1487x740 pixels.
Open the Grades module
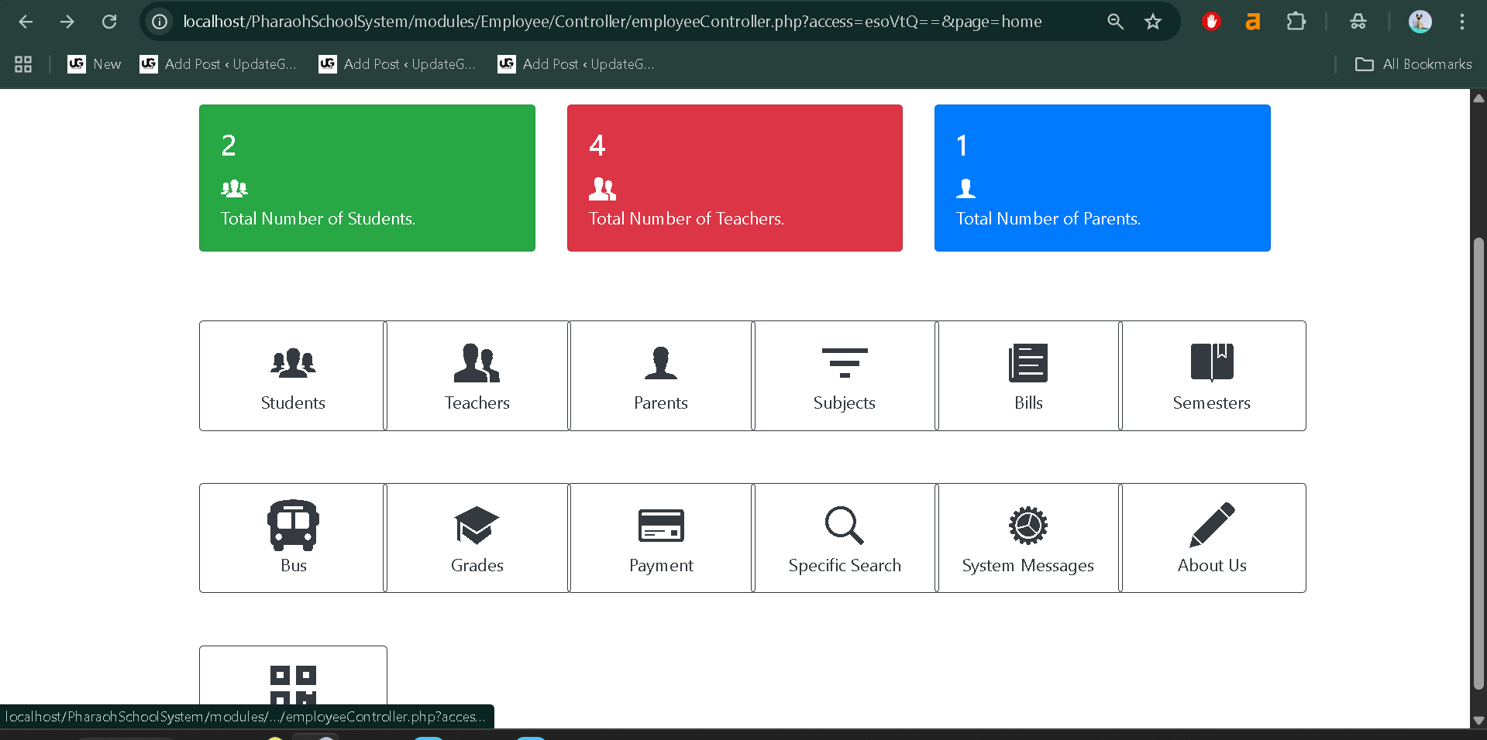tap(476, 538)
